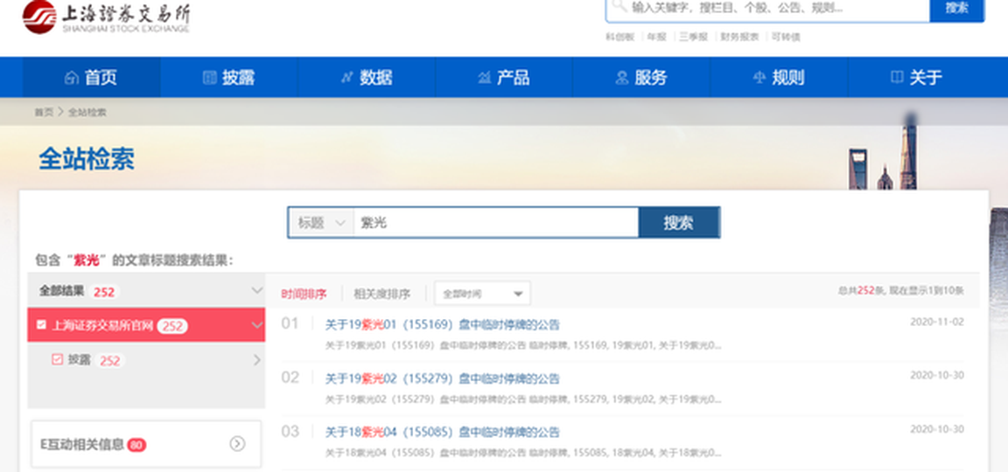The height and width of the screenshot is (472, 1008).
Task: Click the scales icon beside 规则
Action: (759, 78)
